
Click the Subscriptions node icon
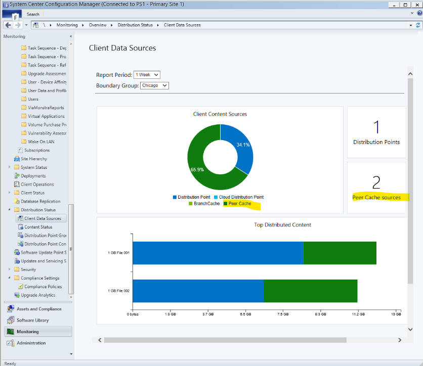20,150
